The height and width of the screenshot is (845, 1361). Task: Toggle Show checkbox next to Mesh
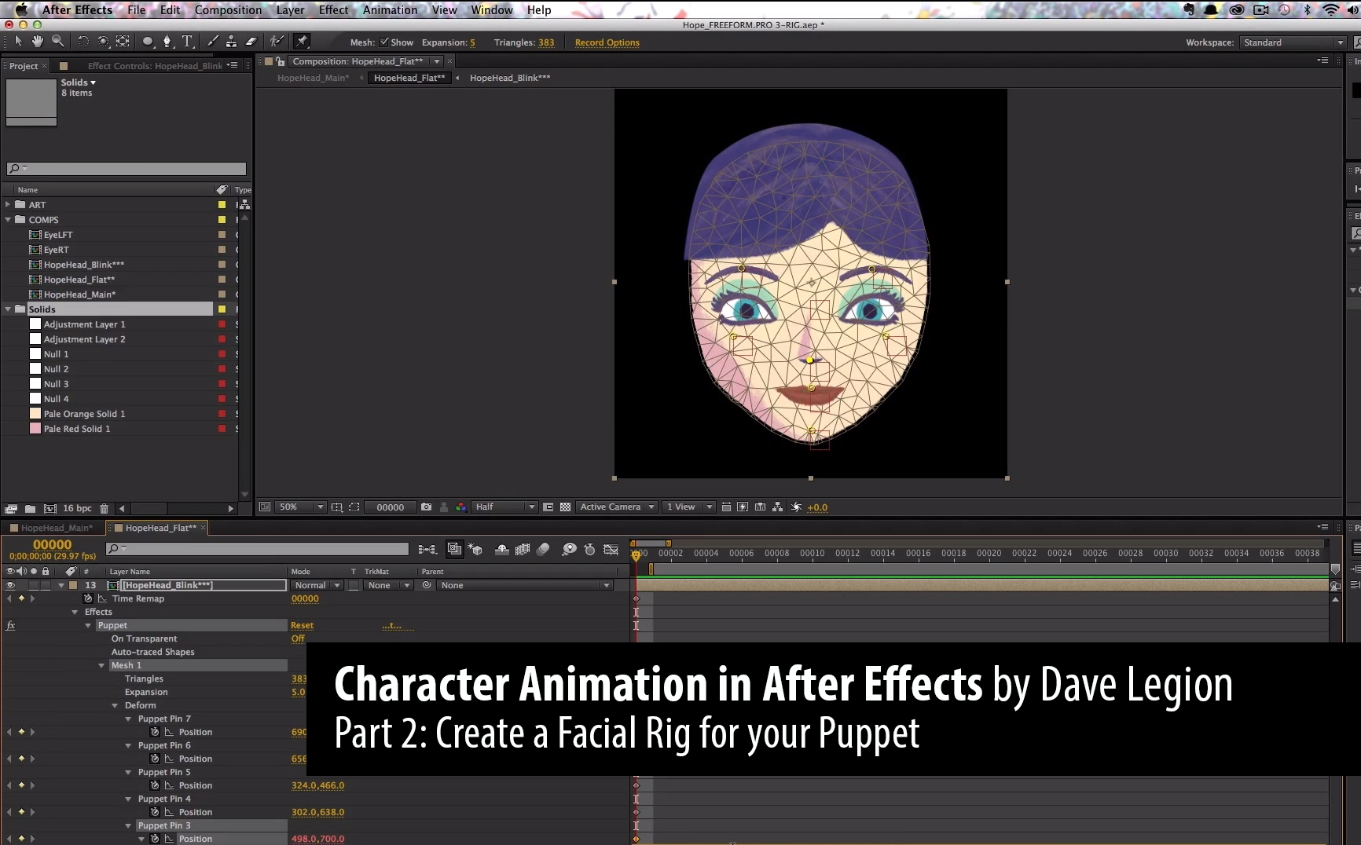pos(384,42)
